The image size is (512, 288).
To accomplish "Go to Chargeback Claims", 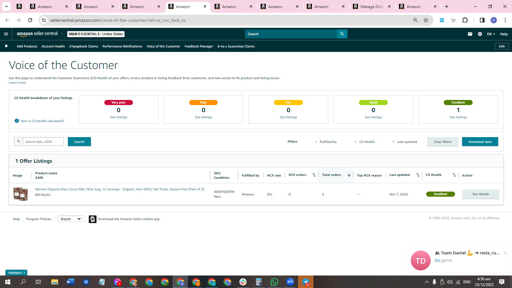I will click(84, 46).
